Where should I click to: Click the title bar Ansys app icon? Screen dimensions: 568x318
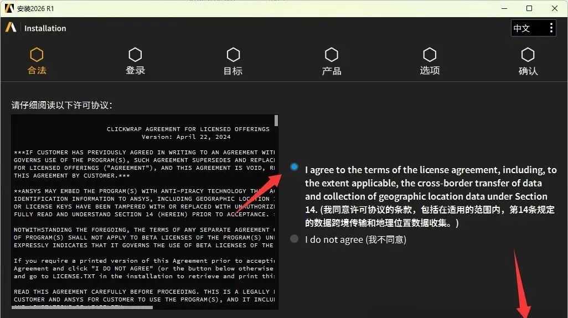pos(9,8)
